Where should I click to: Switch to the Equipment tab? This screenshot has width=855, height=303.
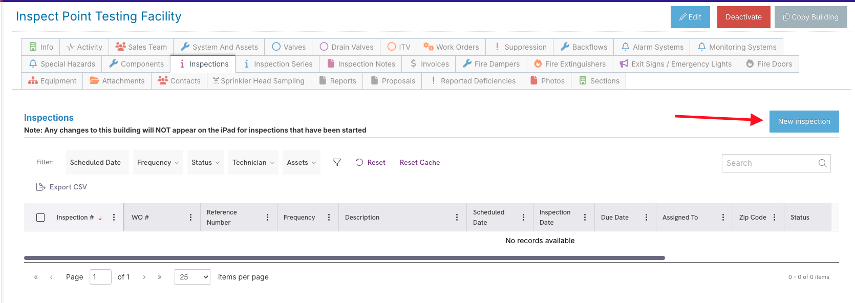(52, 81)
